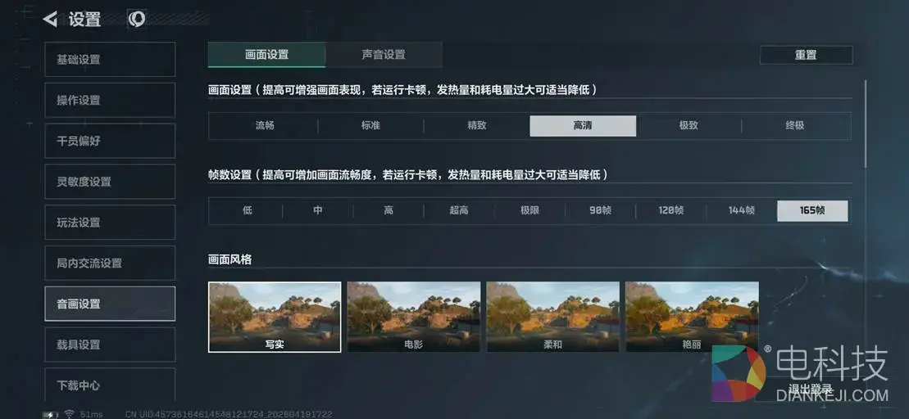Click the Wi-Fi signal icon in status bar
Viewport: 909px width, 419px height.
click(x=69, y=414)
